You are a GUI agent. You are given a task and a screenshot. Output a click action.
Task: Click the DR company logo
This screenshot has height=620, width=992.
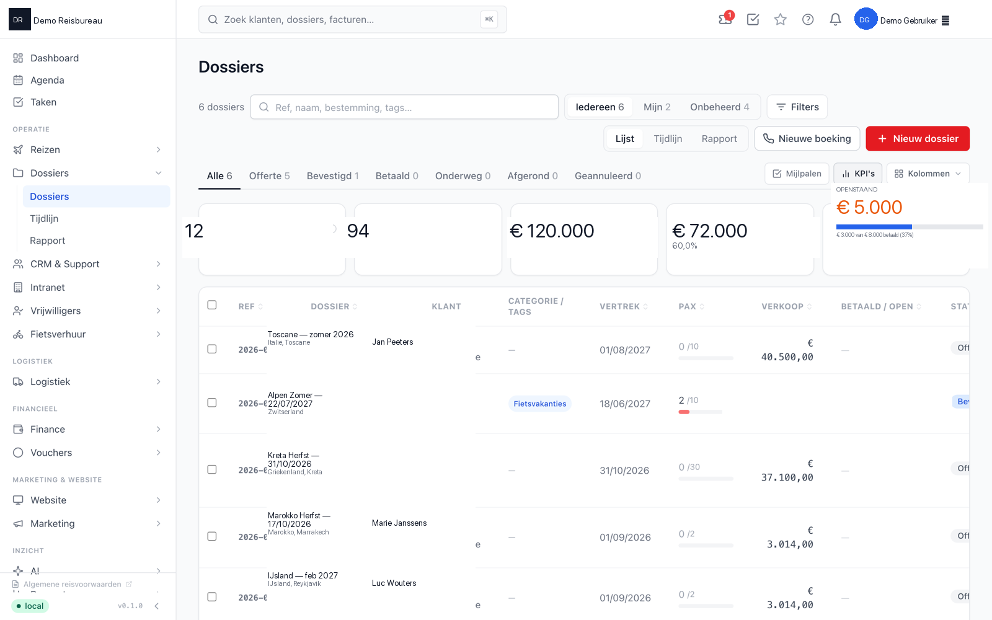(19, 20)
